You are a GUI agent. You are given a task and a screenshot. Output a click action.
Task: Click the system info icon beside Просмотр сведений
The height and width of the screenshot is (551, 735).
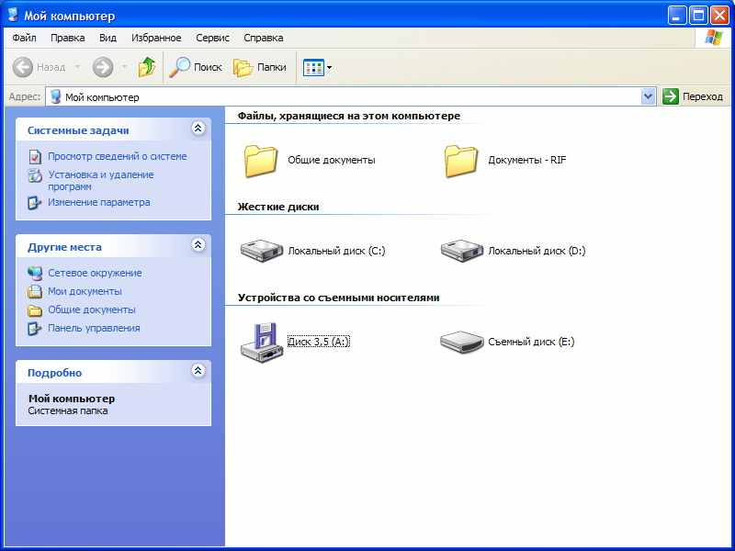[x=35, y=156]
